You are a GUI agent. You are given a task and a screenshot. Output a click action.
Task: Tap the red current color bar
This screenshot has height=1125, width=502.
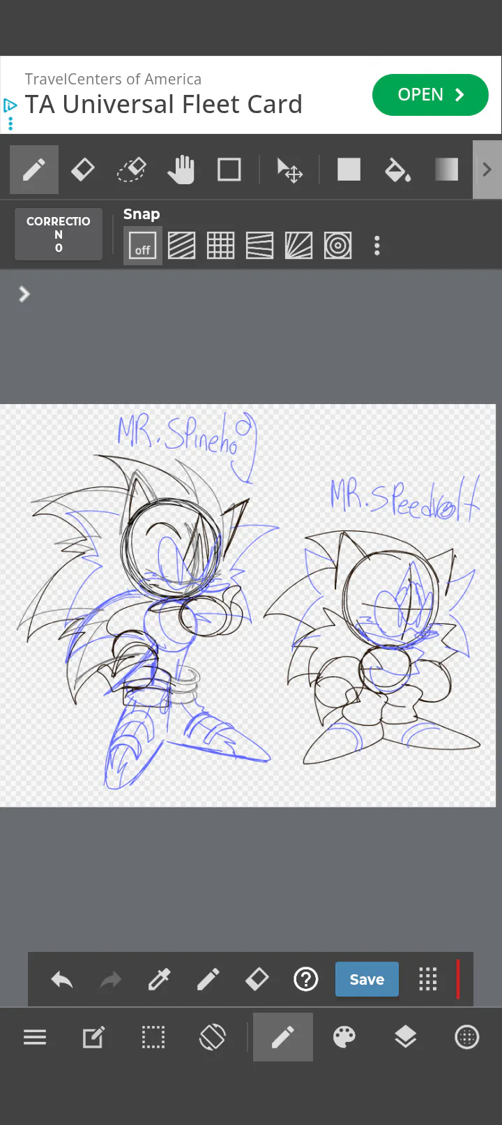click(458, 980)
